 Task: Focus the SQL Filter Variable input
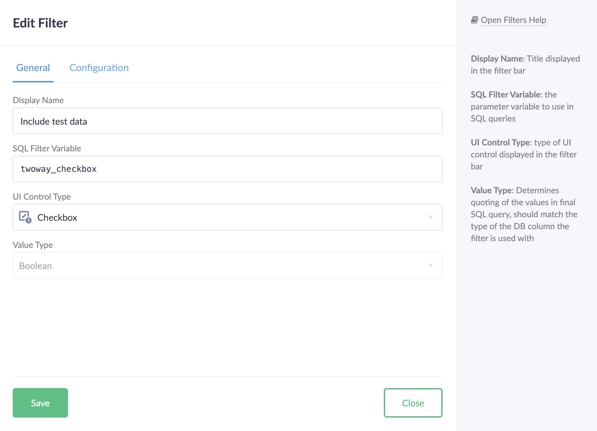[x=228, y=169]
